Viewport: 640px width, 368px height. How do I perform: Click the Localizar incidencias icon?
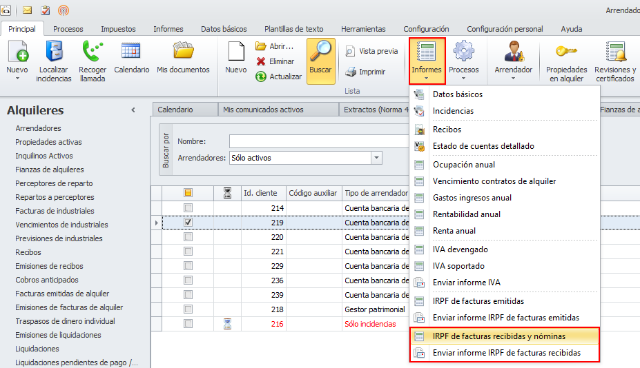point(55,53)
